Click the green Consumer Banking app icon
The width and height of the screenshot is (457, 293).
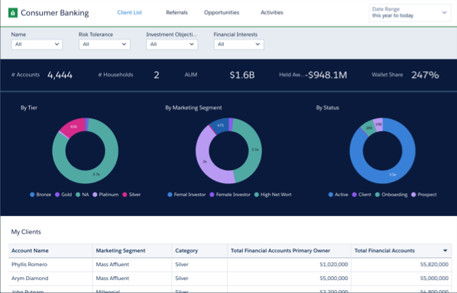pos(13,13)
